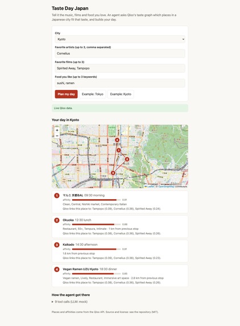Focus the Favorite films input field
240x326 pixels.
(120, 68)
